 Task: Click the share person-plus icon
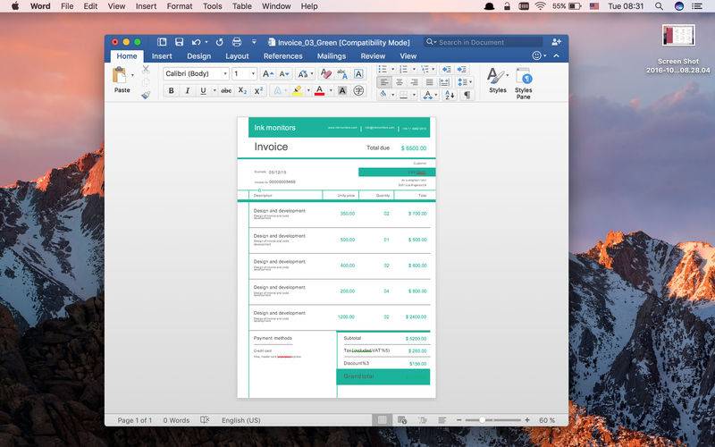click(556, 42)
